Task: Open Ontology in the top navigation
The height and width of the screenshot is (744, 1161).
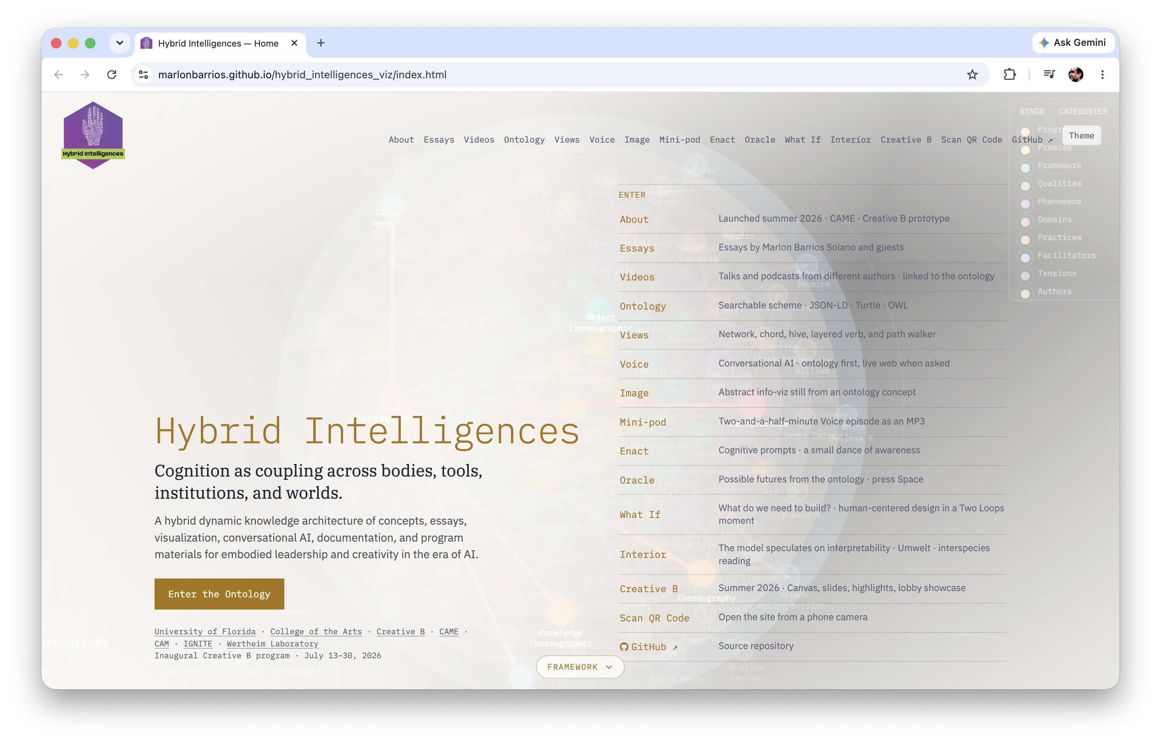Action: pos(524,140)
